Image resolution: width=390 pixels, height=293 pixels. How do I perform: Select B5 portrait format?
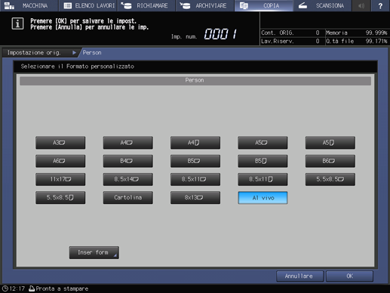(263, 161)
